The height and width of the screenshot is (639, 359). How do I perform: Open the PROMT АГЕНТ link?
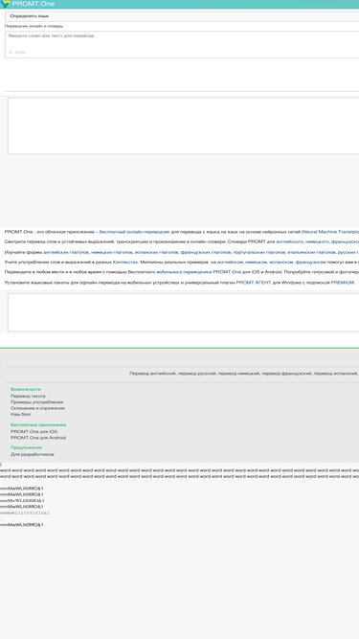(x=254, y=283)
